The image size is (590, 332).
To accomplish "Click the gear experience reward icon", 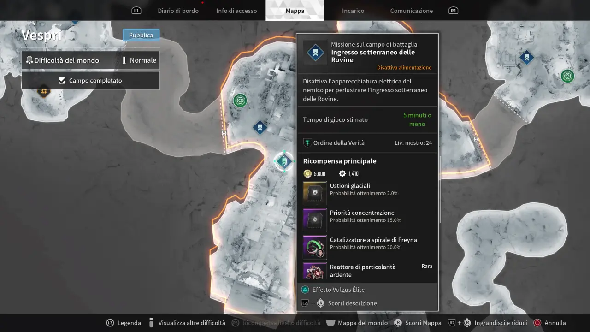I will [x=342, y=173].
